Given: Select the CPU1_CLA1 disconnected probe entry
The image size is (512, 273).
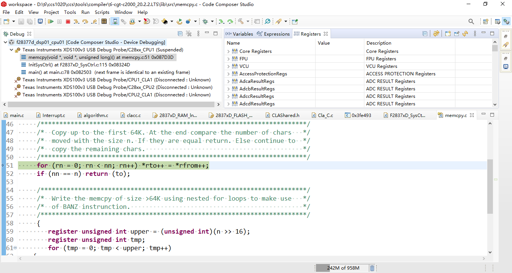Looking at the screenshot, I should pyautogui.click(x=116, y=80).
